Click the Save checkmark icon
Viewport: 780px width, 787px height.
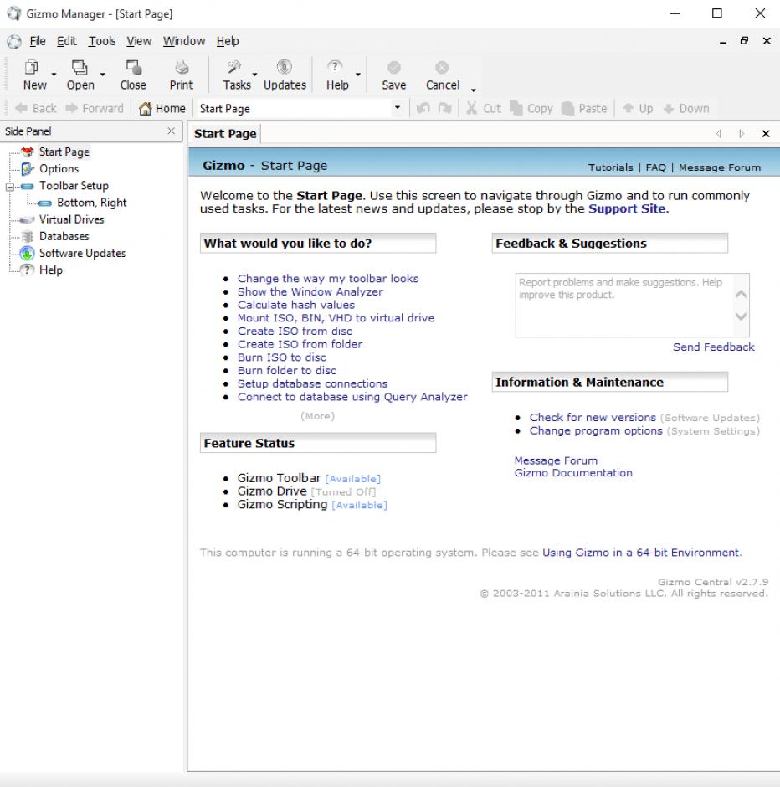393,67
